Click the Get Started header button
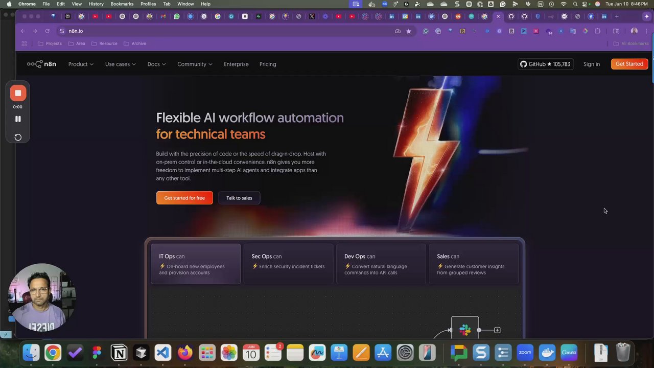 629,64
